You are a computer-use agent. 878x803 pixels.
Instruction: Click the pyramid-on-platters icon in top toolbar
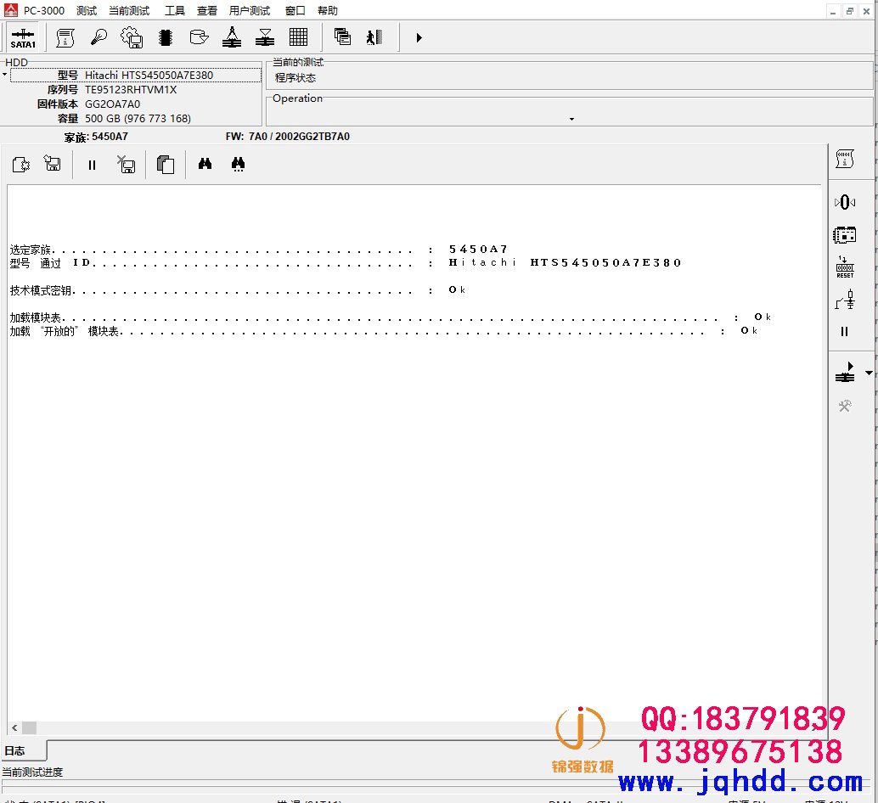point(232,38)
